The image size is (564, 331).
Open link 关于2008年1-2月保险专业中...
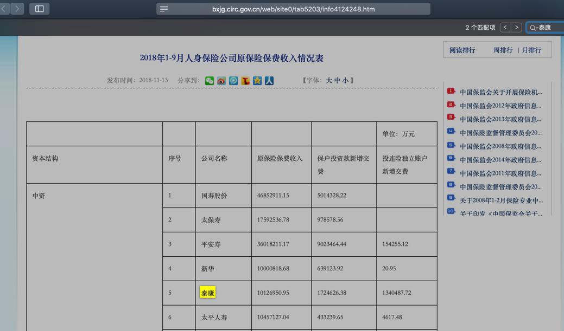click(501, 200)
